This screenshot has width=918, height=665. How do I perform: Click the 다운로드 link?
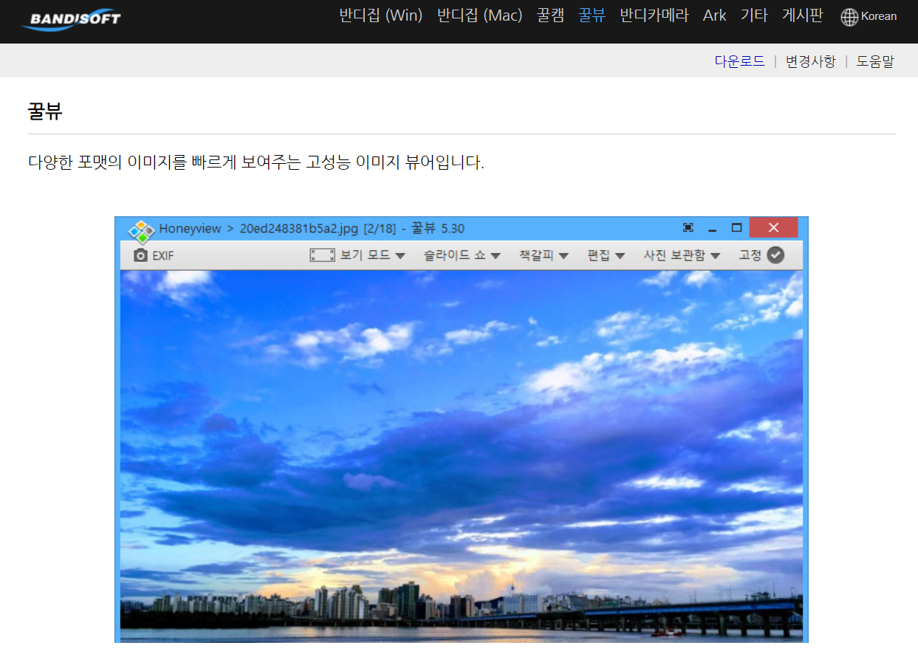coord(739,61)
